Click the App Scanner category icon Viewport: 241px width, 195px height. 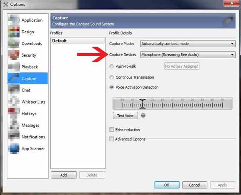[x=14, y=148]
